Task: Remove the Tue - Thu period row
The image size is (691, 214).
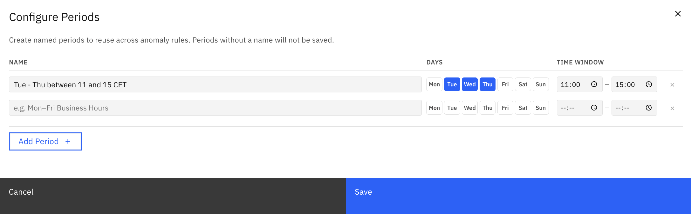Action: (672, 85)
